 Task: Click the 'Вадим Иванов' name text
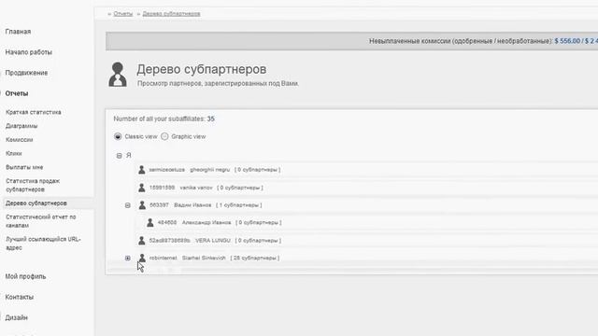[192, 205]
